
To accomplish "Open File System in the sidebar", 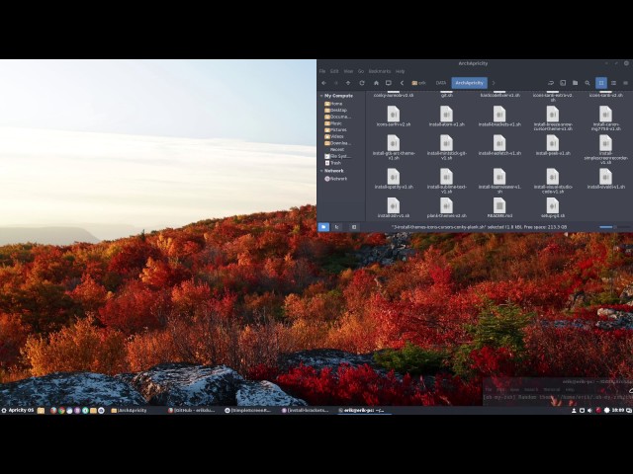I will tap(340, 156).
